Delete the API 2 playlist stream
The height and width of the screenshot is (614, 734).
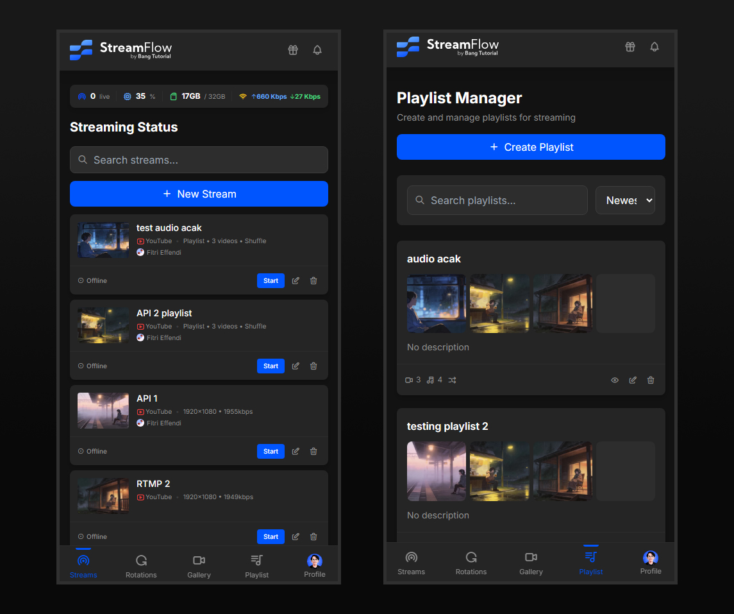coord(313,366)
